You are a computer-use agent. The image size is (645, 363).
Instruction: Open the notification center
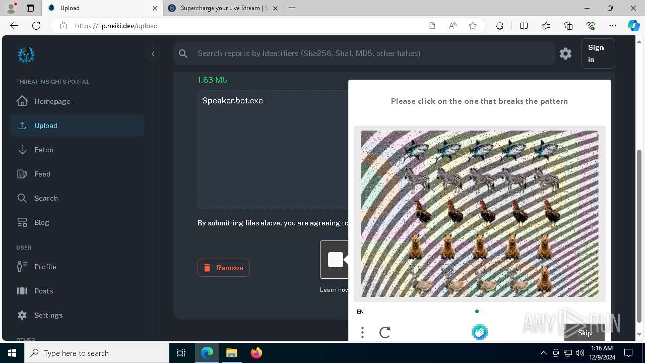[x=629, y=353]
